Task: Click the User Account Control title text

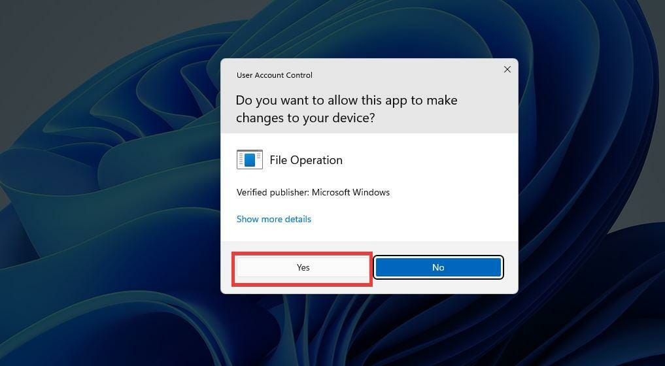Action: click(275, 75)
